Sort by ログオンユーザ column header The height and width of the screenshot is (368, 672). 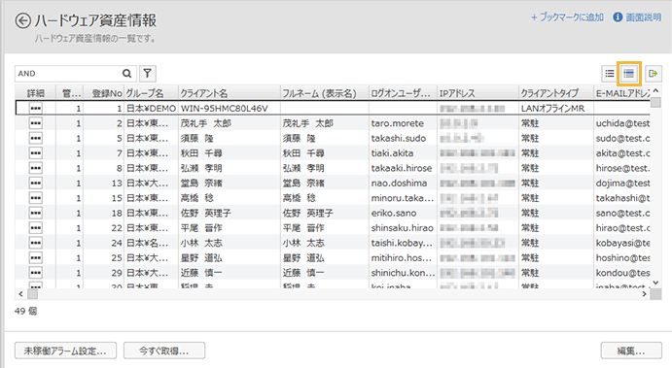(403, 93)
